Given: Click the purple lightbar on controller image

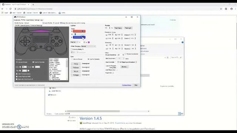Looking at the screenshot, I should (41, 31).
